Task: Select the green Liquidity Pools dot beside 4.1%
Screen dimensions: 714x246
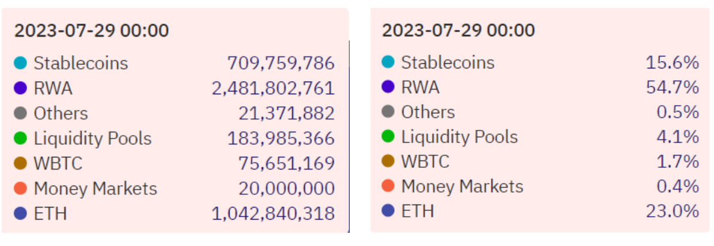Action: pyautogui.click(x=388, y=137)
